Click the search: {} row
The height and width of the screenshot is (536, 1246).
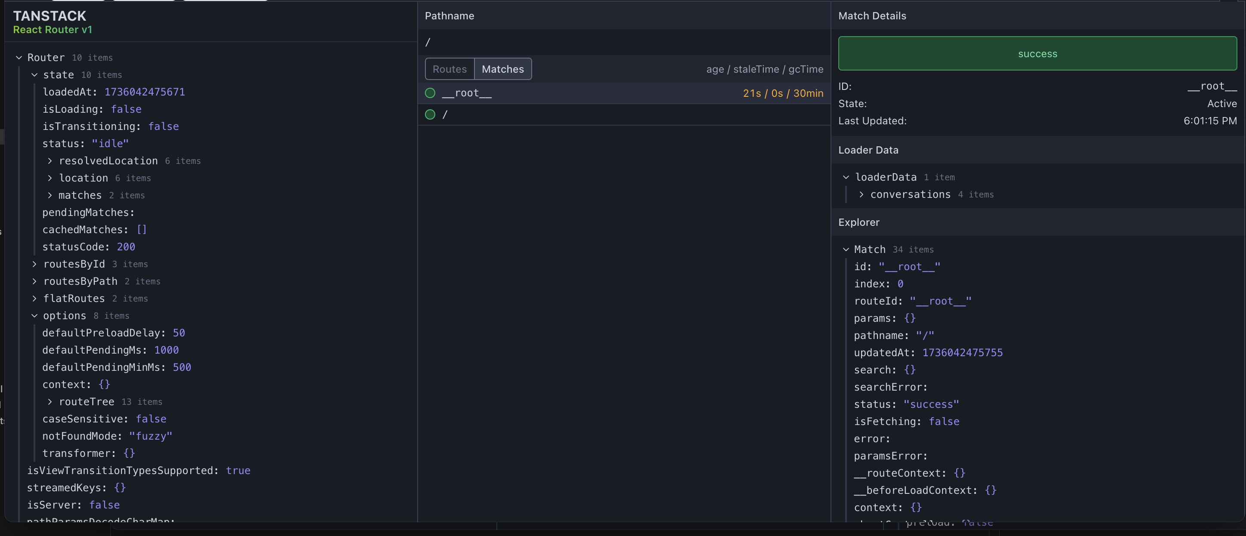coord(885,370)
